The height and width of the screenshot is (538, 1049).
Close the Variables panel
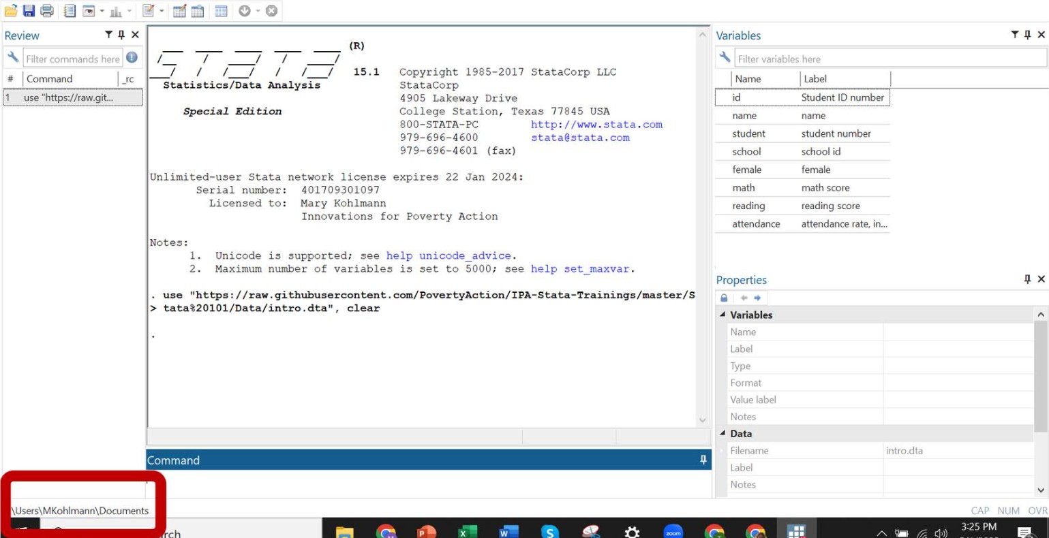[x=1041, y=35]
